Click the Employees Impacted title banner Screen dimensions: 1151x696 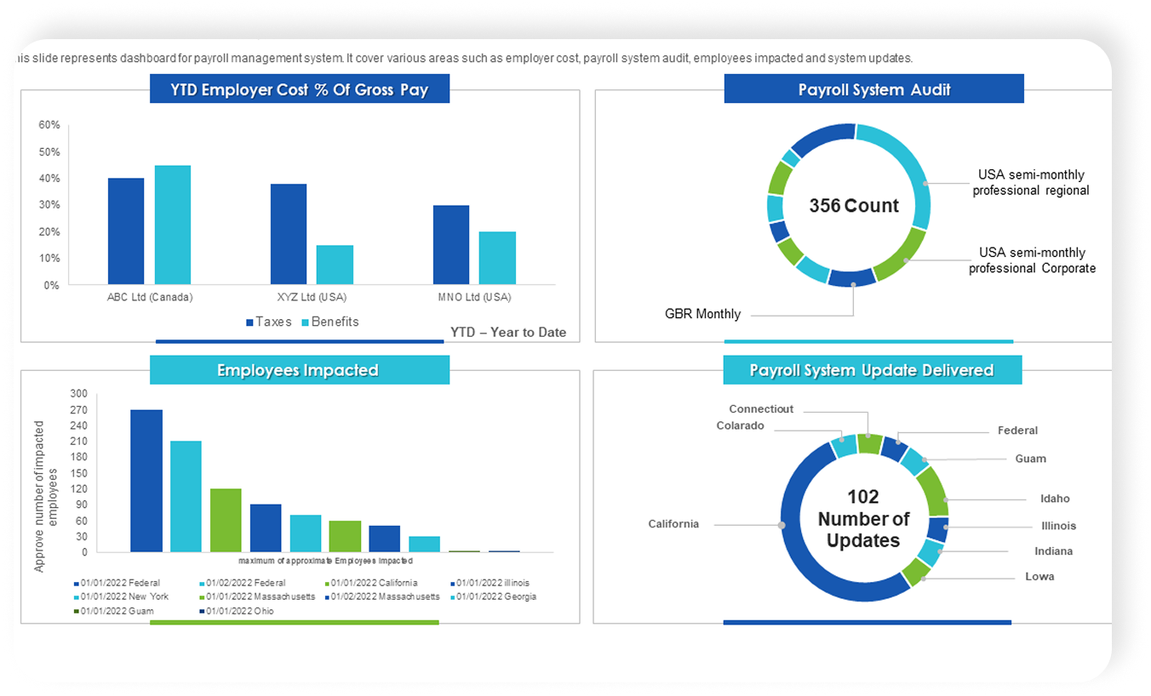(x=299, y=370)
